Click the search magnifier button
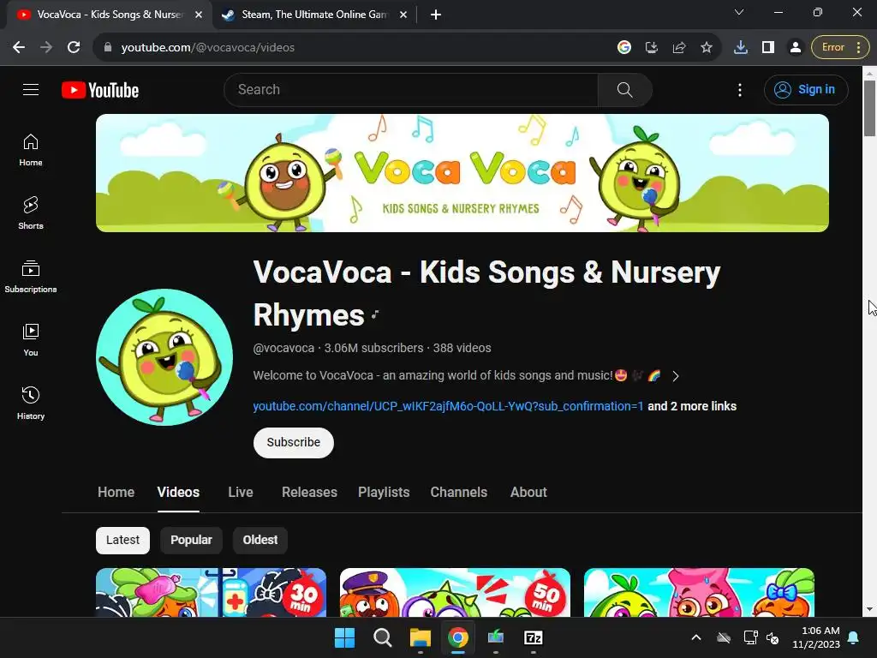This screenshot has width=877, height=658. point(624,89)
